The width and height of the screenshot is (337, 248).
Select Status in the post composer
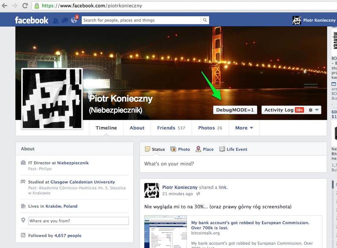[x=158, y=149]
